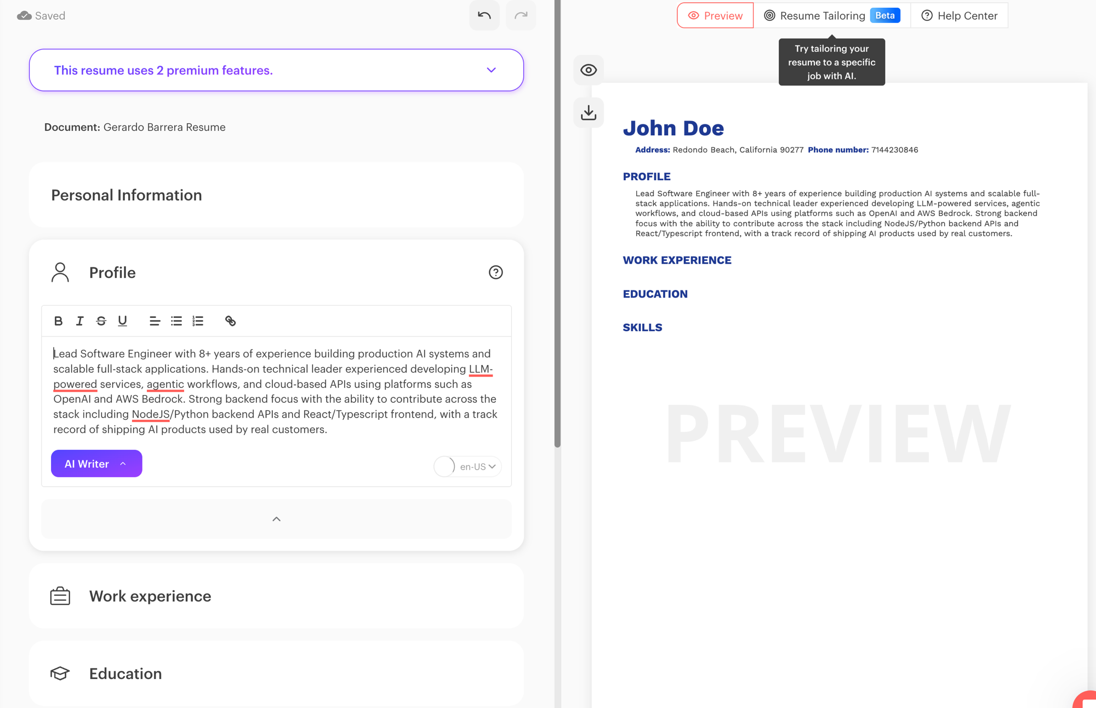
Task: Toggle the spell check switch
Action: pos(444,466)
